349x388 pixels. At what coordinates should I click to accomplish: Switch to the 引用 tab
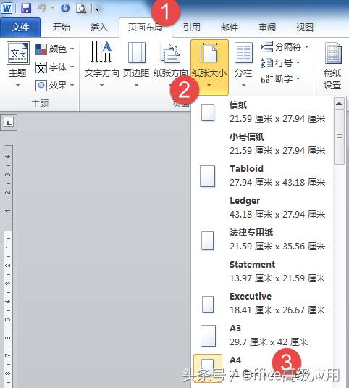(x=192, y=28)
